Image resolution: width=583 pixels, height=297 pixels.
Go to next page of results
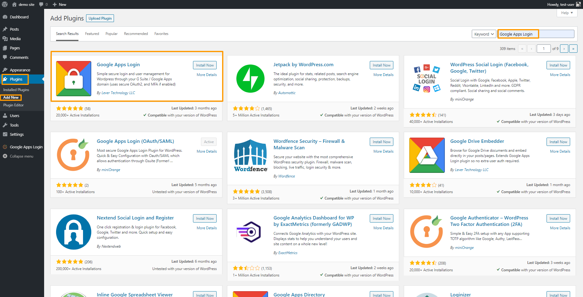(564, 48)
